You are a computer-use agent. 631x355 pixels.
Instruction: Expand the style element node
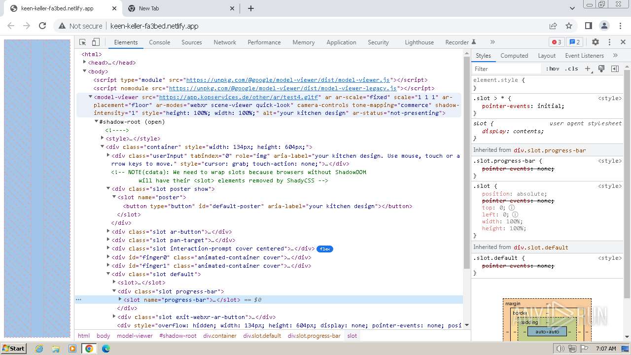click(103, 139)
